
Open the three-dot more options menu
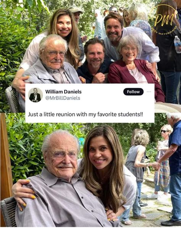[149, 92]
